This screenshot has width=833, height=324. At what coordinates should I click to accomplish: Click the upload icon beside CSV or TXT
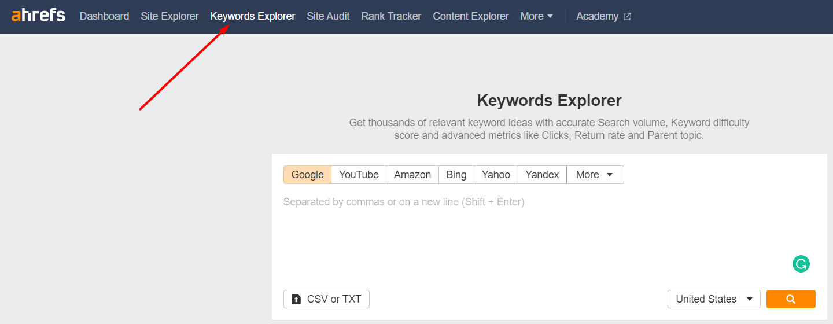(x=296, y=299)
